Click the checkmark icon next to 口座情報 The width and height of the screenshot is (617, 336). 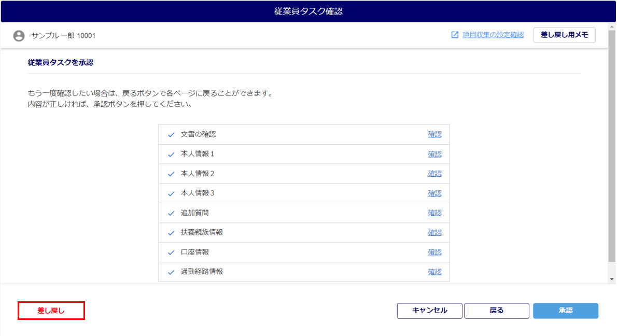pos(171,253)
